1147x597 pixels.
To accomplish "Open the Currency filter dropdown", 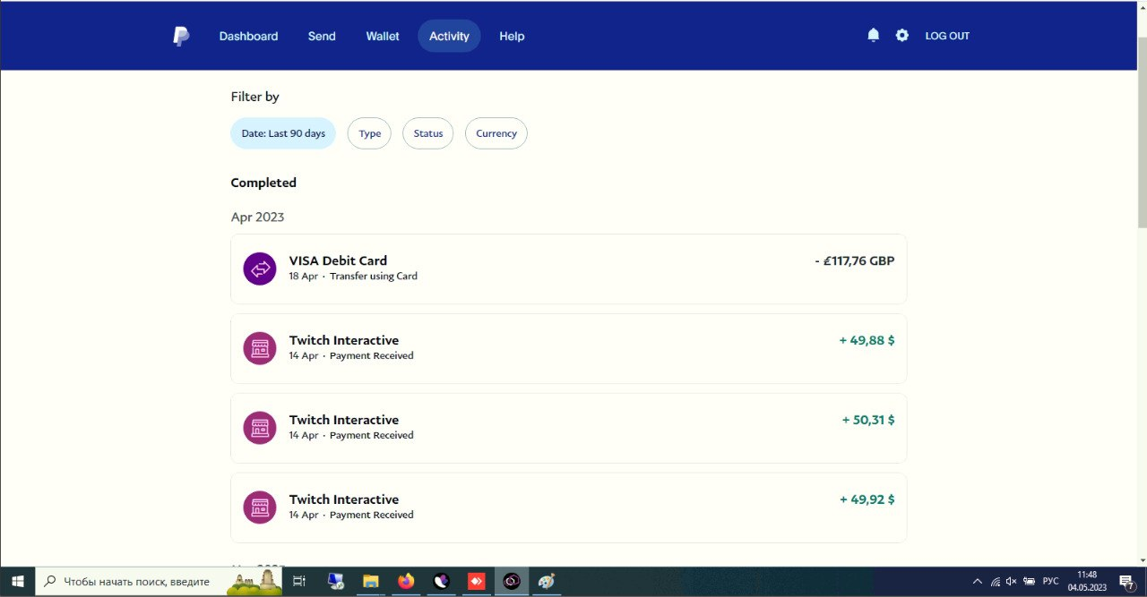I will (x=496, y=133).
